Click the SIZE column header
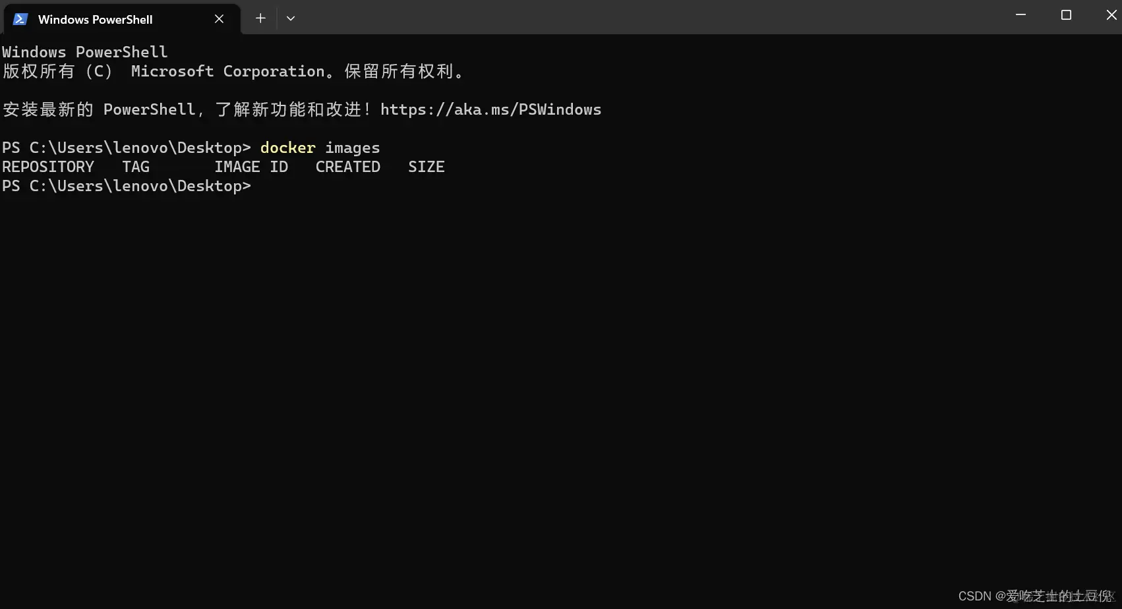The width and height of the screenshot is (1122, 609). pyautogui.click(x=427, y=167)
